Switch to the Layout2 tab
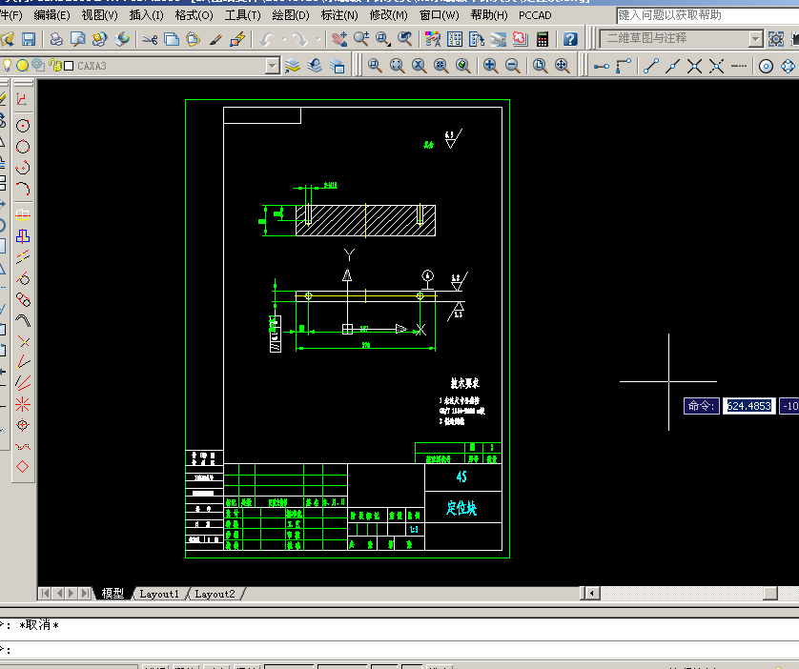 click(215, 594)
